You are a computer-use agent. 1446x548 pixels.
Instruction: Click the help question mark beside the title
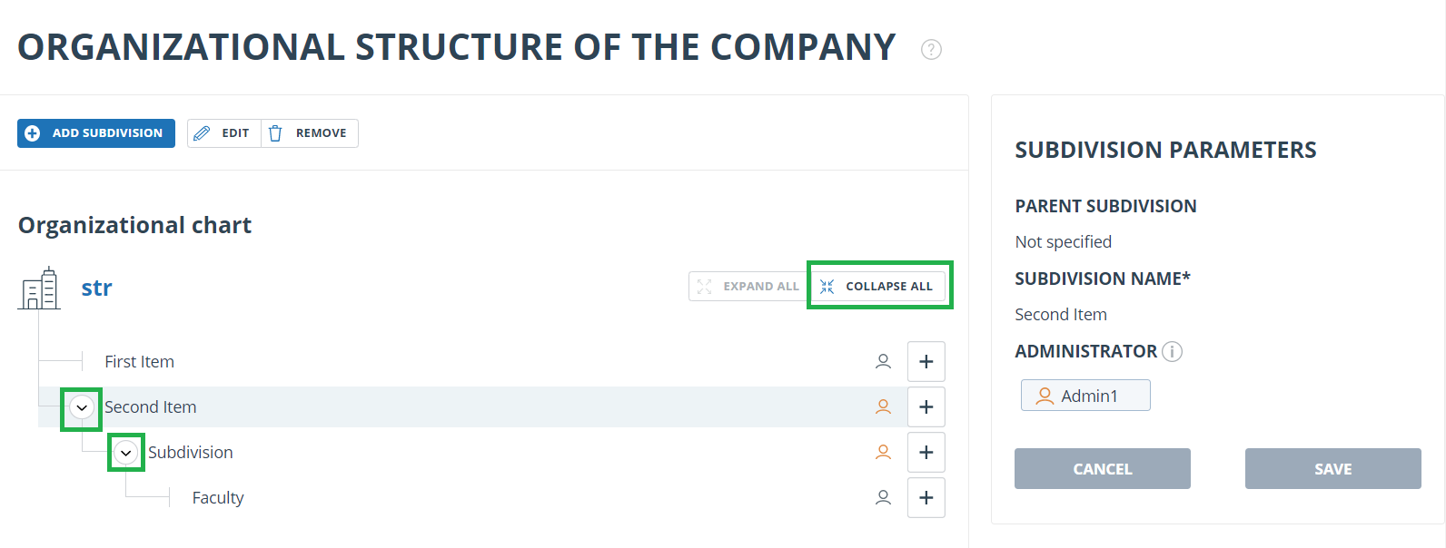[x=931, y=49]
